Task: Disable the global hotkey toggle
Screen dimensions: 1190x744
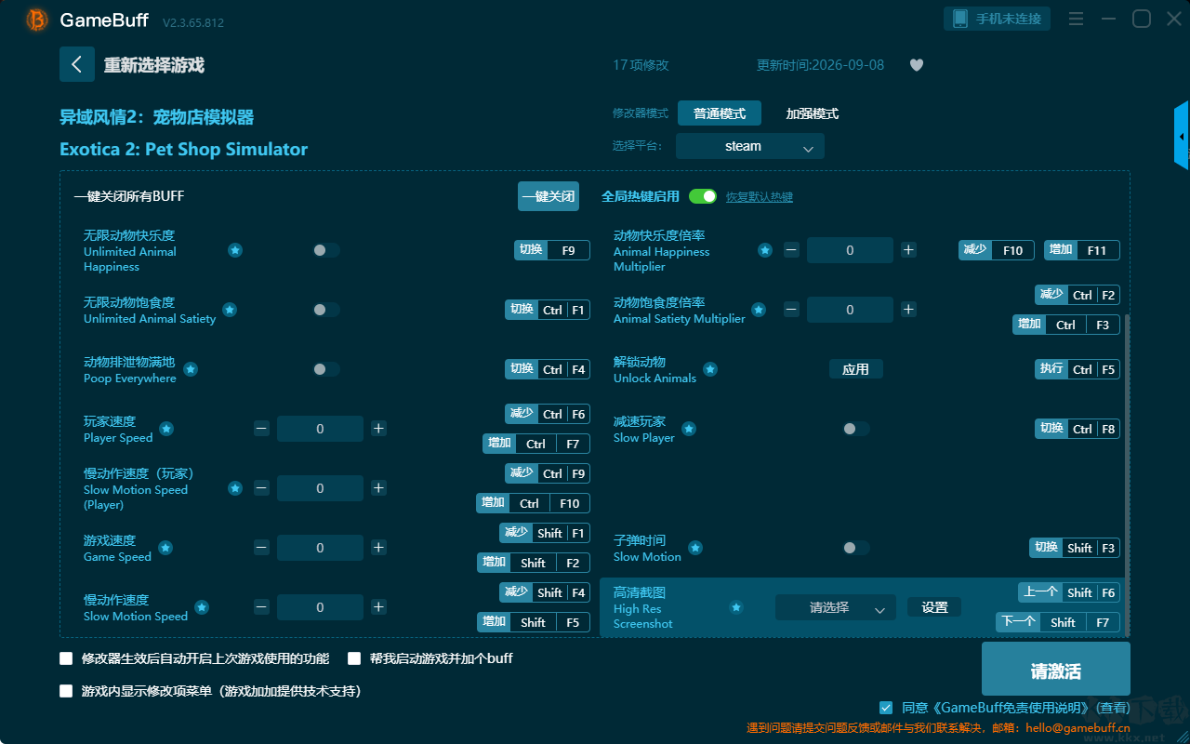Action: [703, 196]
